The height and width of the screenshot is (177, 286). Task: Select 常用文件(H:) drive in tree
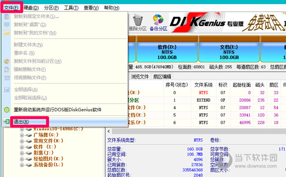pos(48,141)
